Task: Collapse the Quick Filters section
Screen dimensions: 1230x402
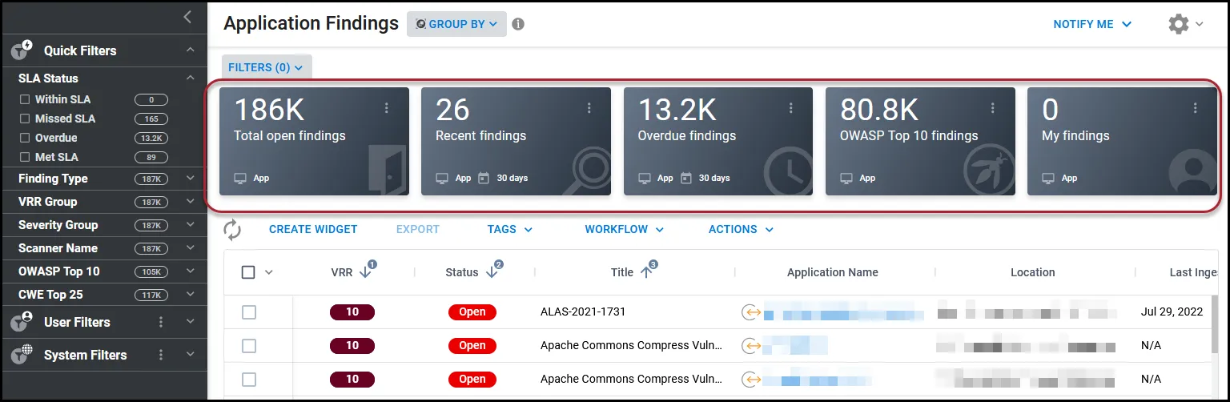Action: point(191,50)
